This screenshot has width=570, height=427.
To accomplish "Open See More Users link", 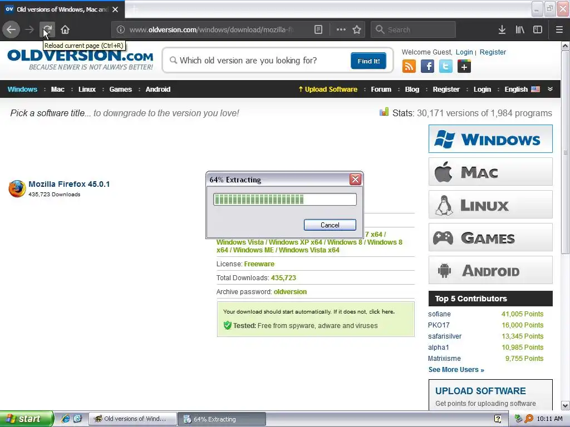I will [456, 370].
